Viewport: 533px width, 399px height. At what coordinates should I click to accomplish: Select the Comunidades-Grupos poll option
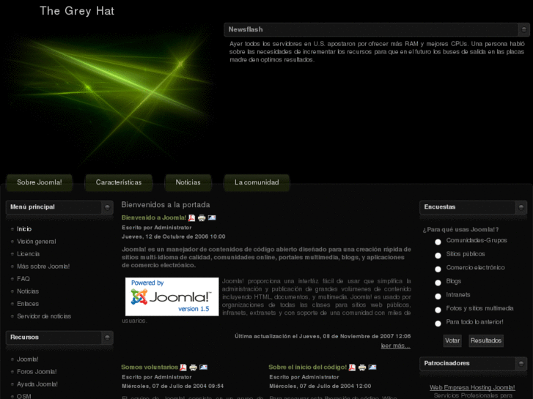[438, 242]
